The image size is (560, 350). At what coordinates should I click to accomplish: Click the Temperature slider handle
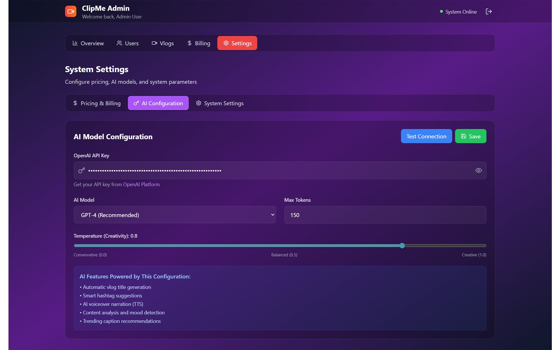coord(402,246)
